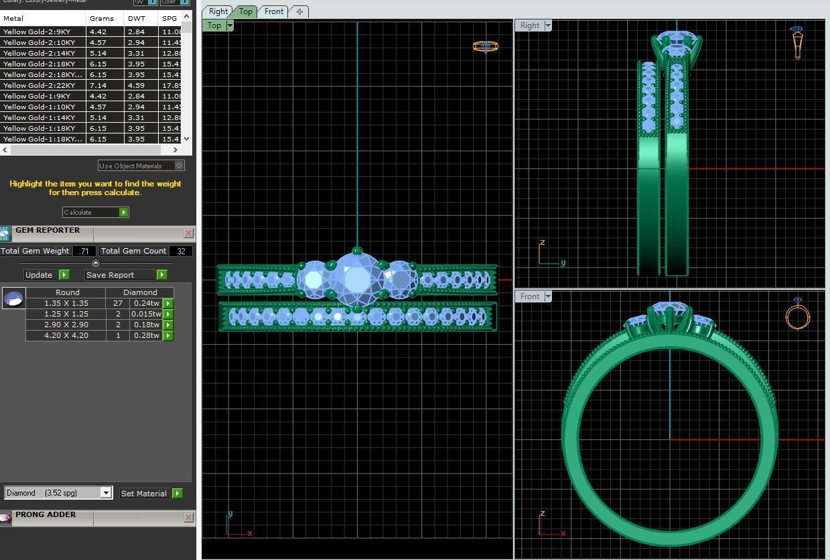This screenshot has width=830, height=560.
Task: Click the green arrow for the 0.015tw row
Action: (168, 314)
